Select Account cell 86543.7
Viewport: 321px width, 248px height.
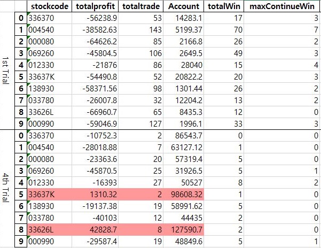pos(183,136)
